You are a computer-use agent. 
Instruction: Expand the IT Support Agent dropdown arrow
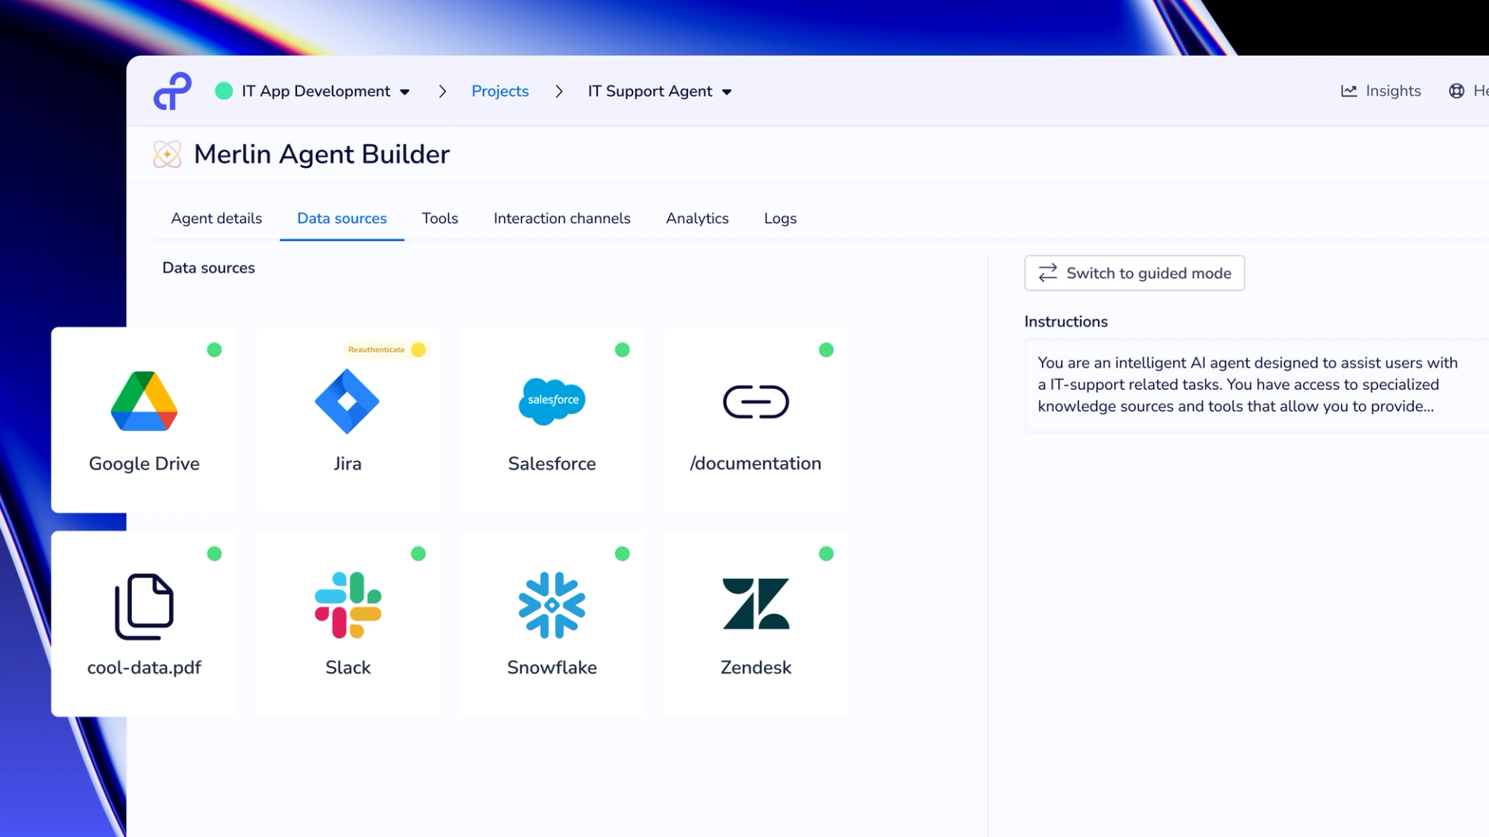727,92
